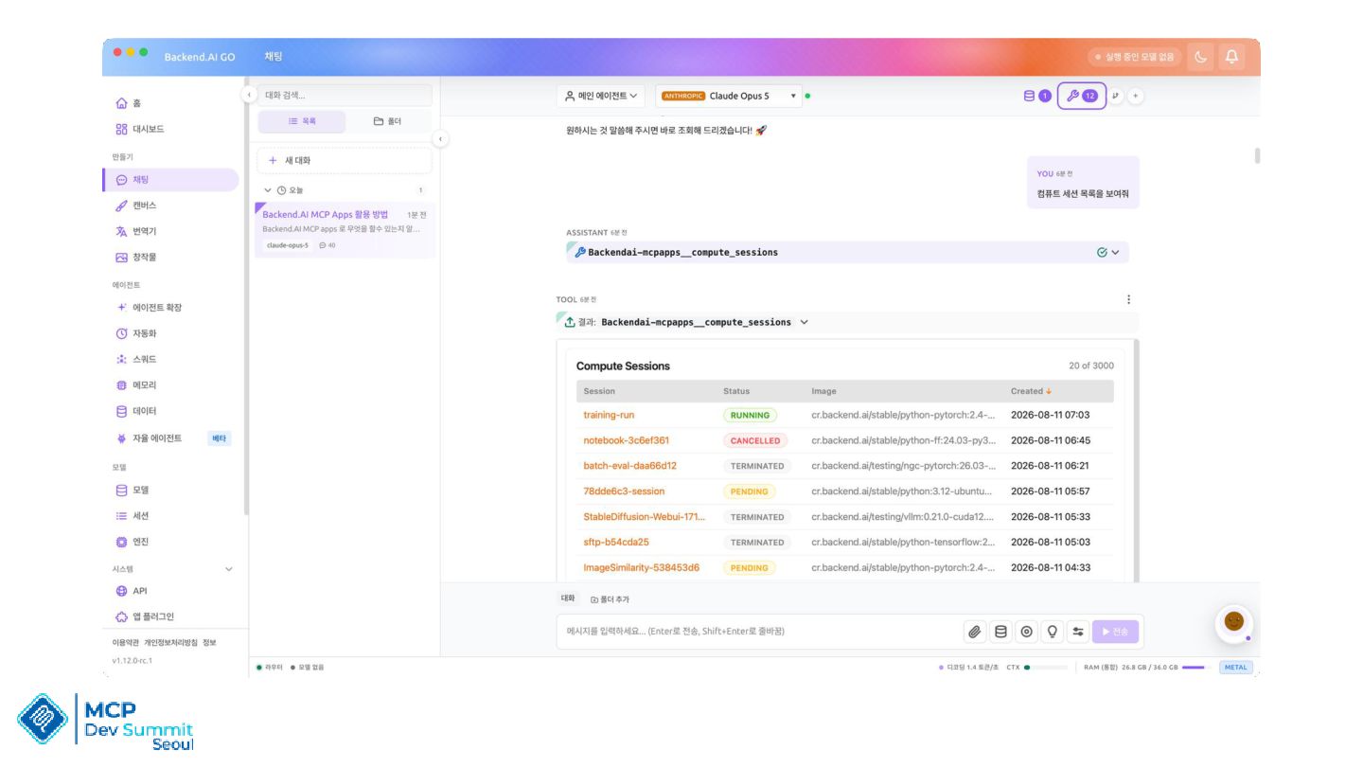Click the Status column header
Screen dimensions: 1363x768
[736, 391]
